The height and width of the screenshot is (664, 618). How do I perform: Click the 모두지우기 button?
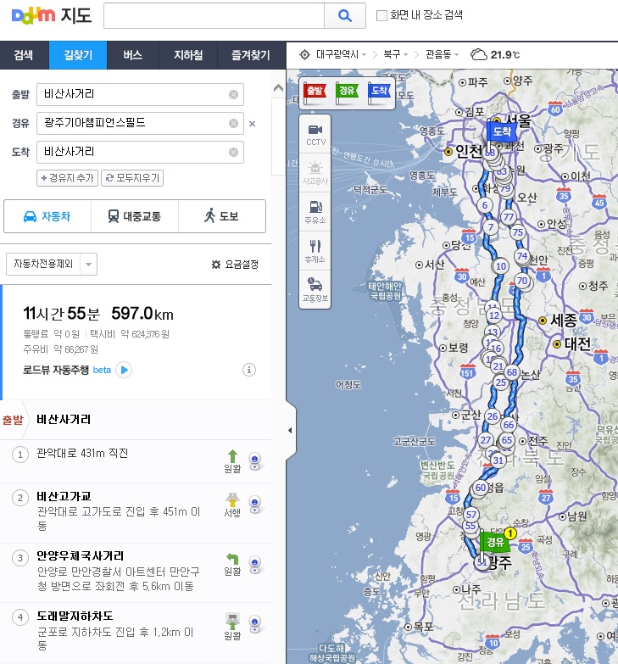131,178
